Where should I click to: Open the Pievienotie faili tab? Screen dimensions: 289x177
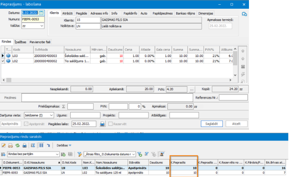click(x=40, y=42)
